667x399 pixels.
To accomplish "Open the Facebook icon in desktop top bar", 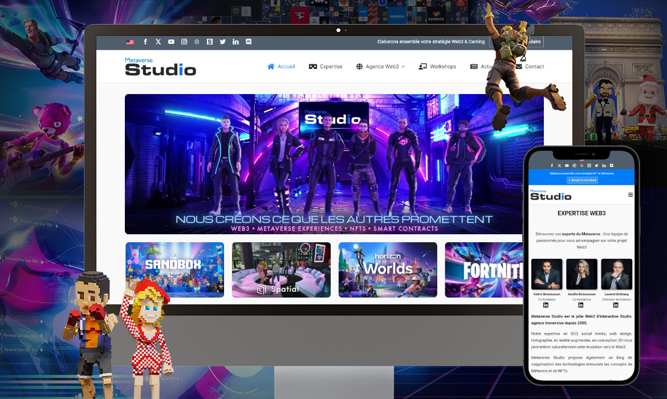I will pyautogui.click(x=145, y=42).
